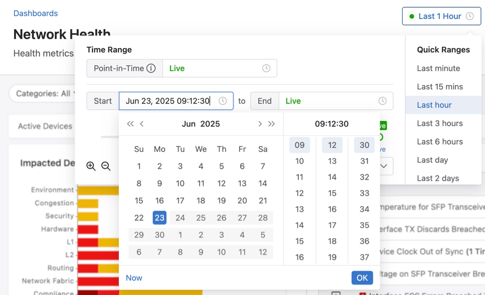
Task: Click the zoom out magnifier icon
Action: pos(106,166)
